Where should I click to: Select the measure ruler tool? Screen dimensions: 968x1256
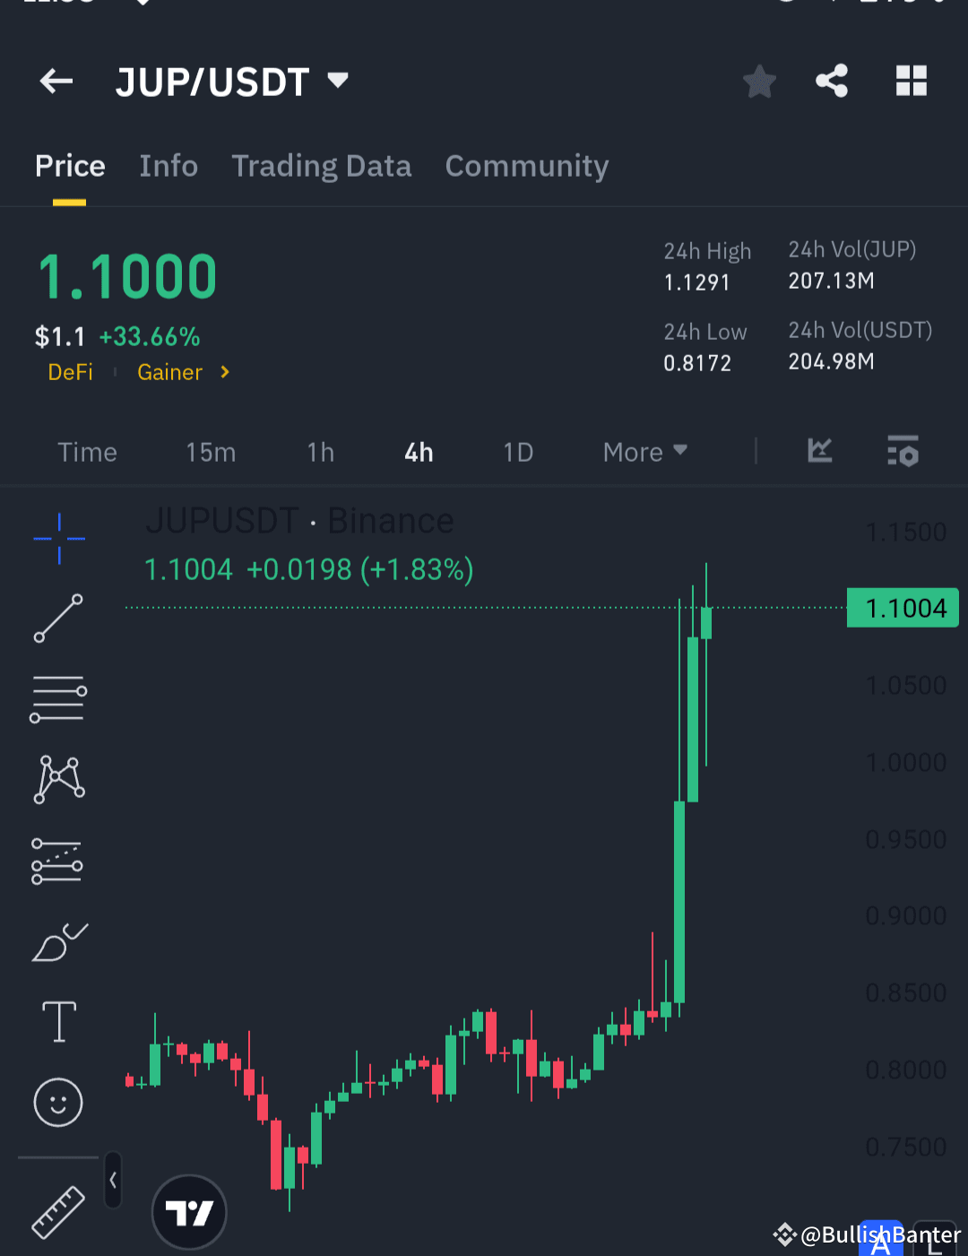[x=60, y=1211]
